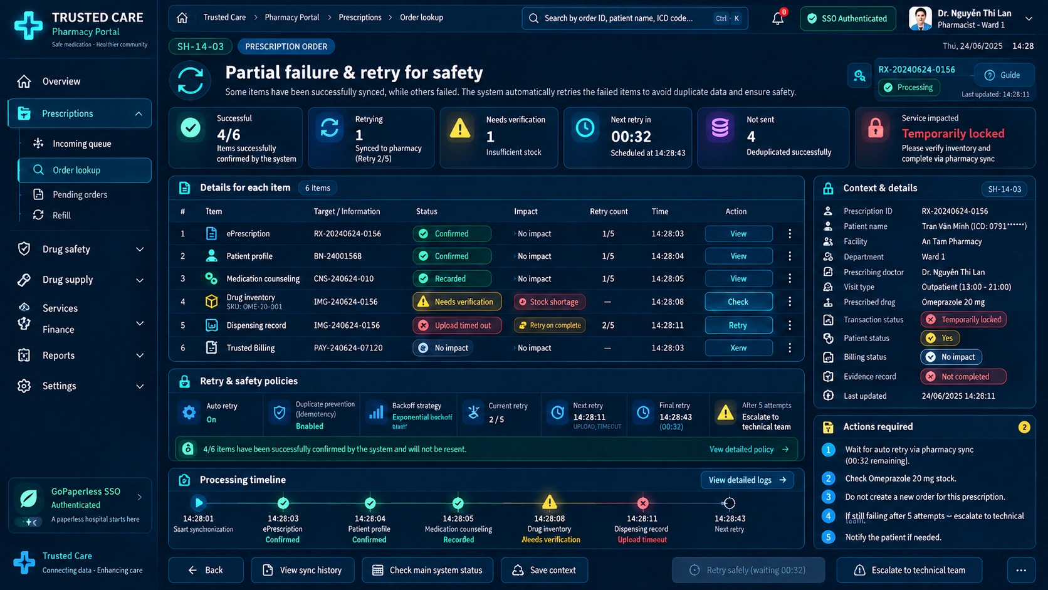Screen dimensions: 1048x590
Task: Click Check main system status
Action: 427,570
